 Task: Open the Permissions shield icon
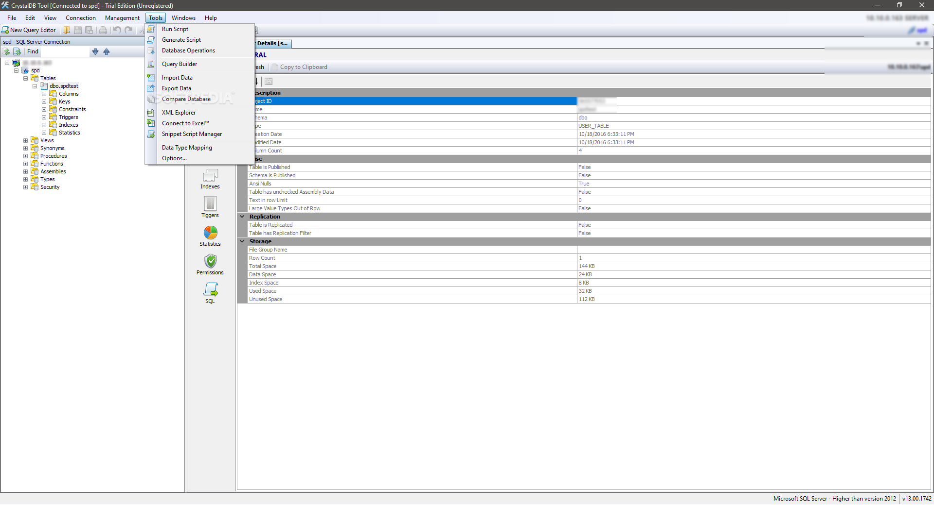click(x=210, y=265)
